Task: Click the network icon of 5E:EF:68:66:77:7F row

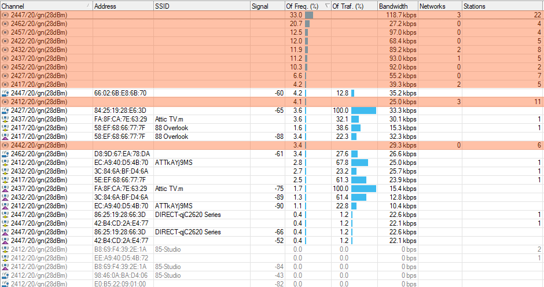Action: (5, 180)
